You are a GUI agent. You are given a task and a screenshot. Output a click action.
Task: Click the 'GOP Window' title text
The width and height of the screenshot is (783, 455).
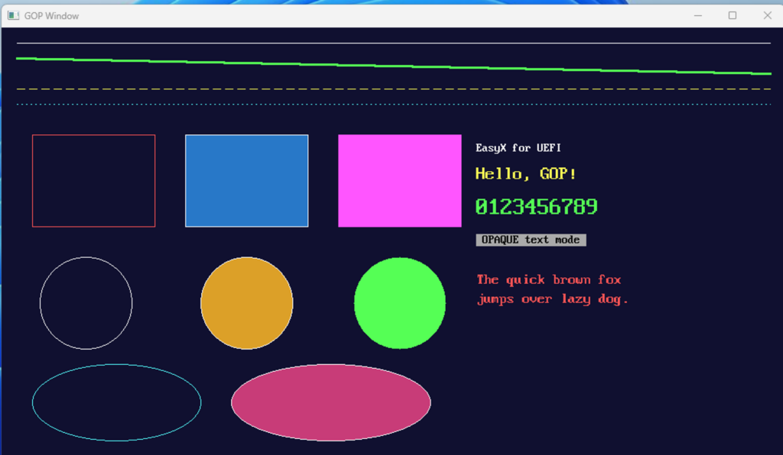51,16
